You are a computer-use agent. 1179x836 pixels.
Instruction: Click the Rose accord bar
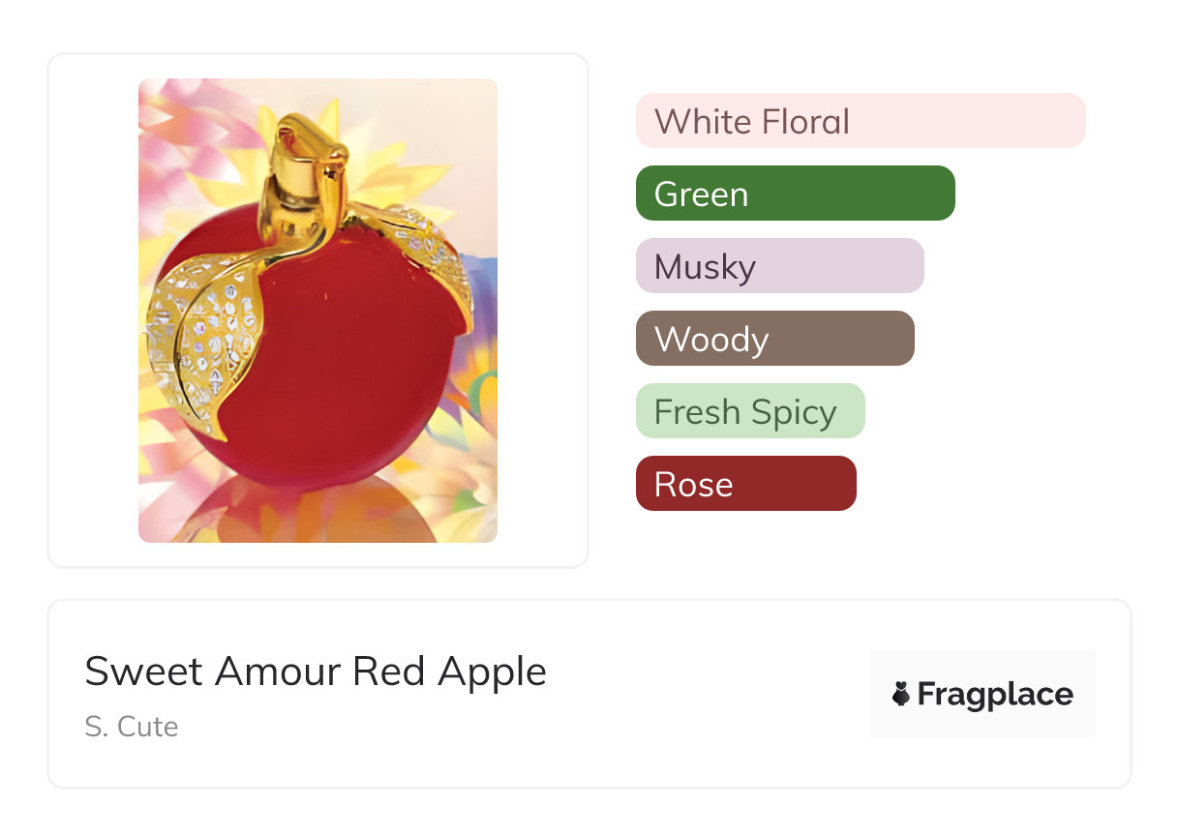(745, 484)
